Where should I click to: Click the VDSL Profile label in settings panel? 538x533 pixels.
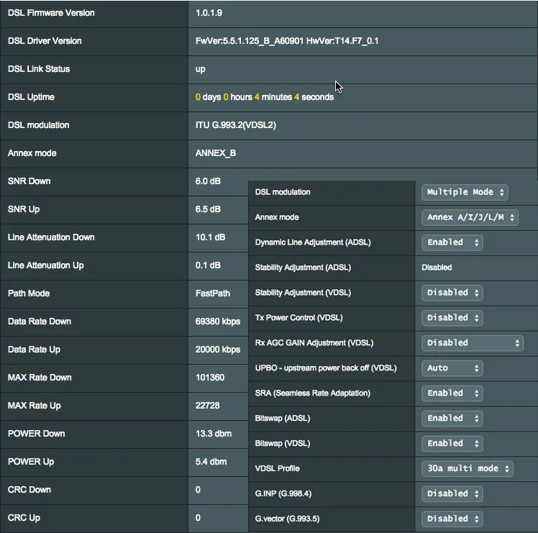tap(277, 468)
